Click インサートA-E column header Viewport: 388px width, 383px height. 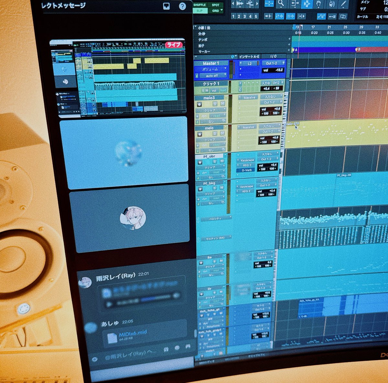(x=249, y=57)
